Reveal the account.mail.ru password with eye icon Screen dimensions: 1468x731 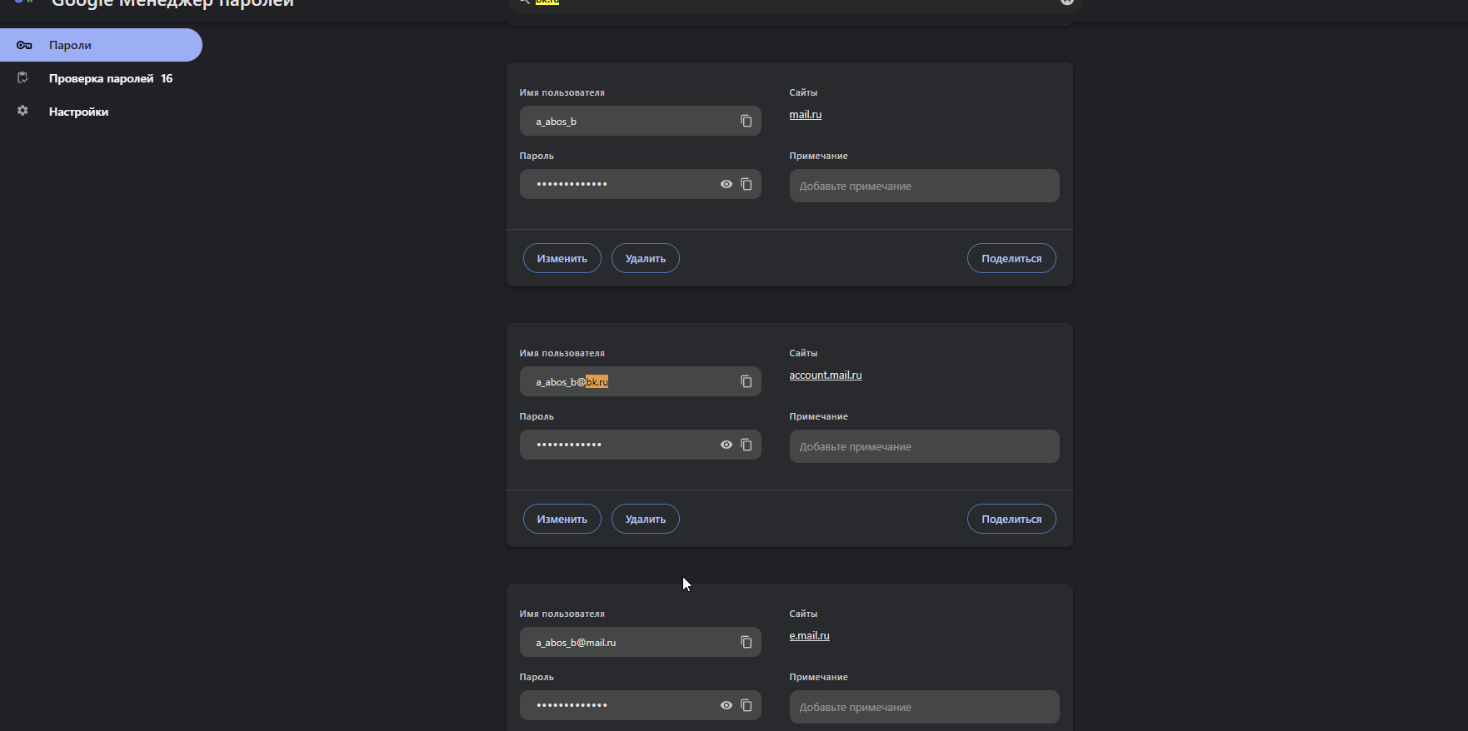726,445
